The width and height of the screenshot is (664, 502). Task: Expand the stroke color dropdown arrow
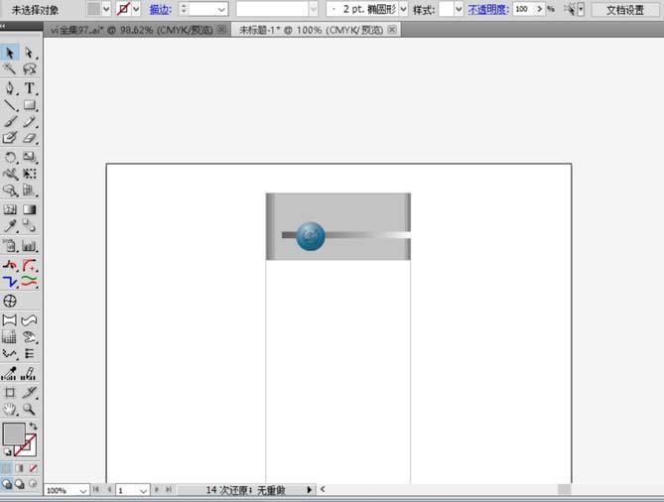point(136,9)
